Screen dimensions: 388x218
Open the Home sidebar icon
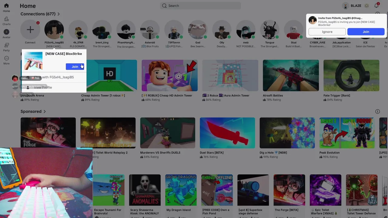tap(6, 6)
